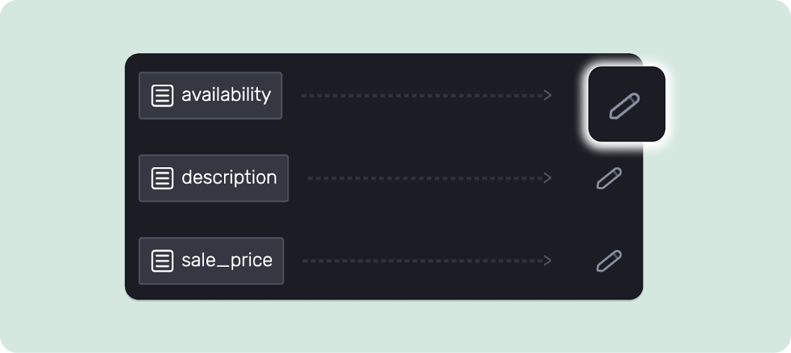Click the edit pencil icon next to sale_price

coord(610,261)
